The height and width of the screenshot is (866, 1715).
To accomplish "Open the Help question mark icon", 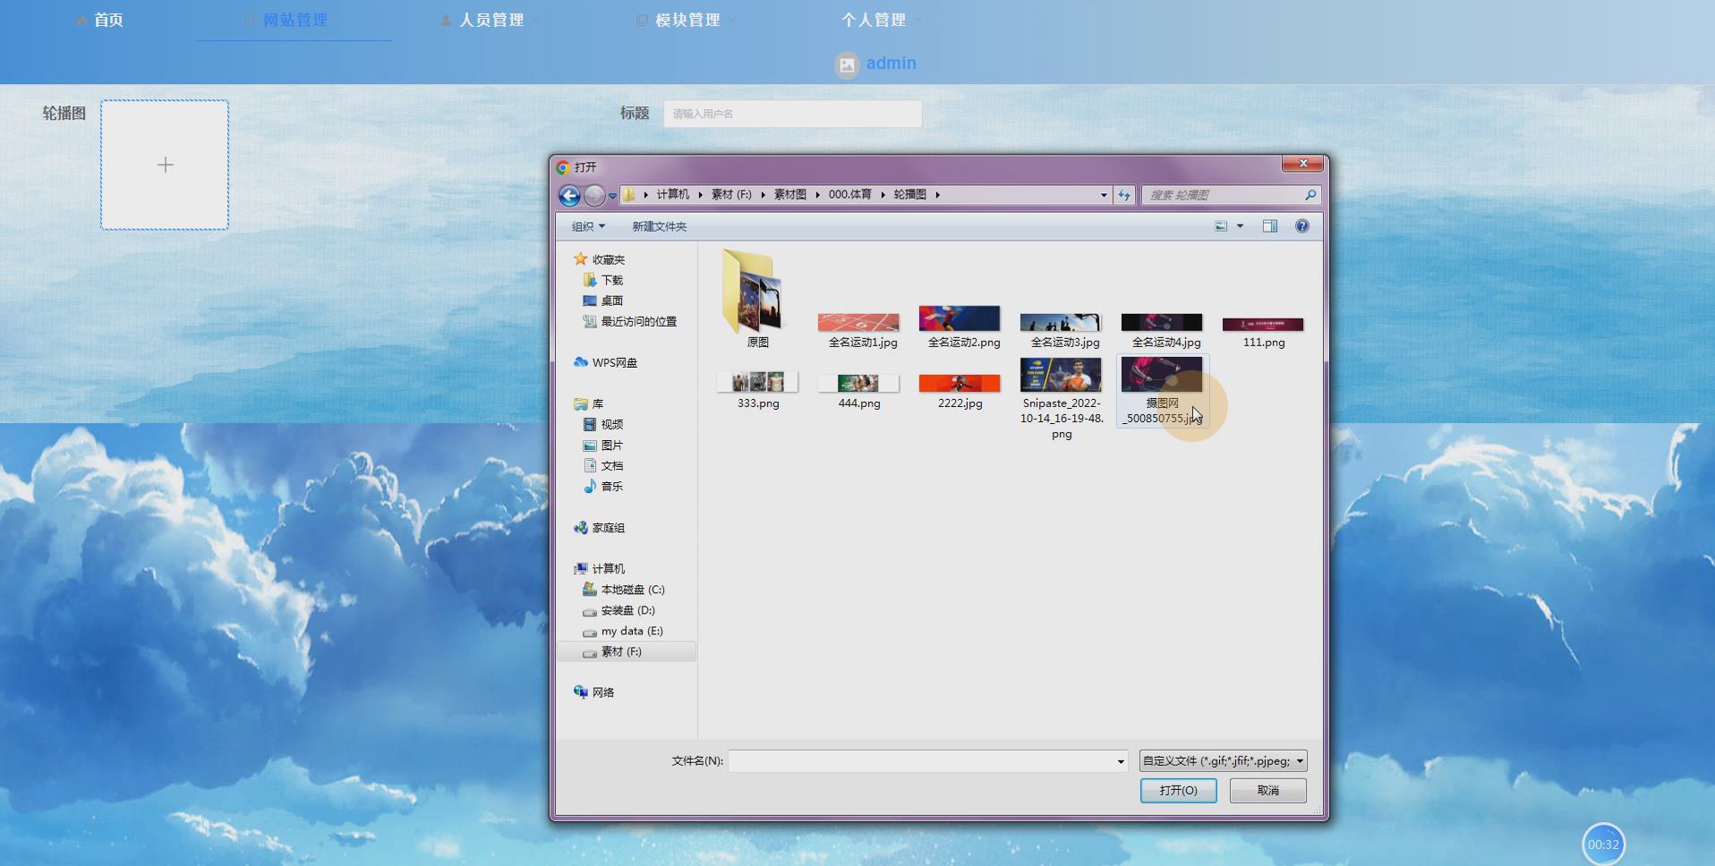I will click(1304, 226).
